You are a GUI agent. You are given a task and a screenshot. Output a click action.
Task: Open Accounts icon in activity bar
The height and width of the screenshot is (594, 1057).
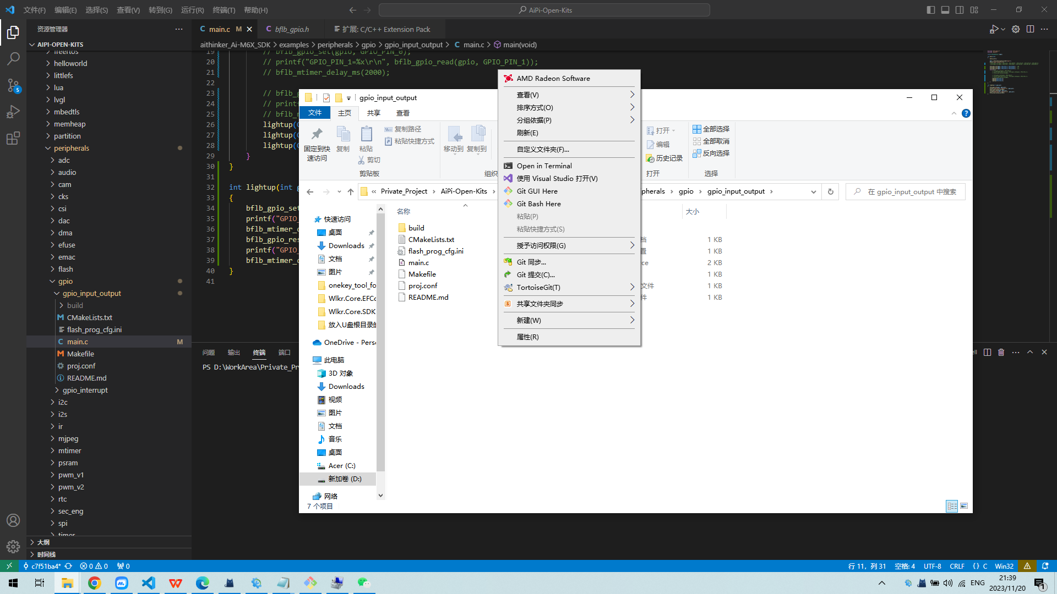coord(13,520)
